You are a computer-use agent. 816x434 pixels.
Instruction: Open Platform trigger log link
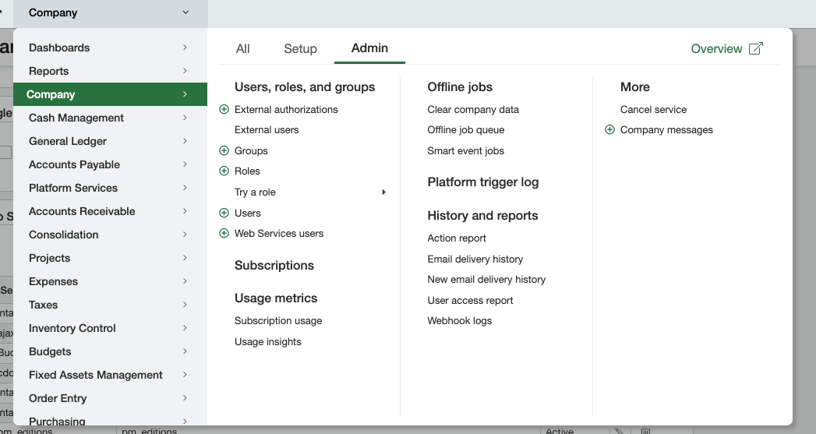click(x=483, y=182)
